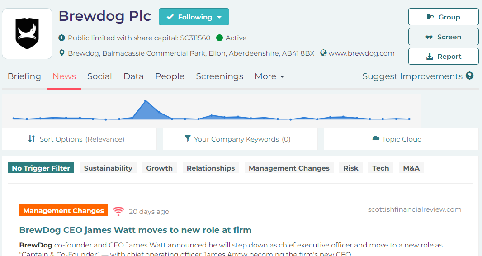
Task: Click the question mark help icon
Action: click(469, 76)
